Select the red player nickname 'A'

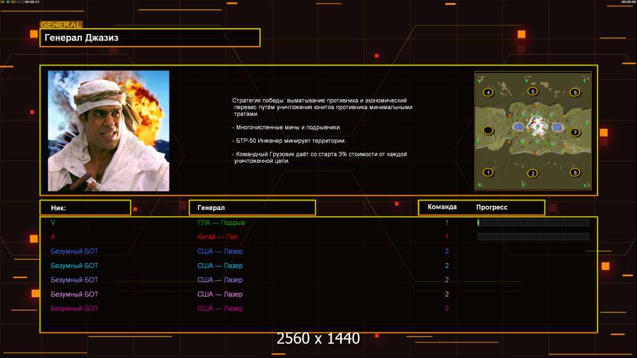53,236
